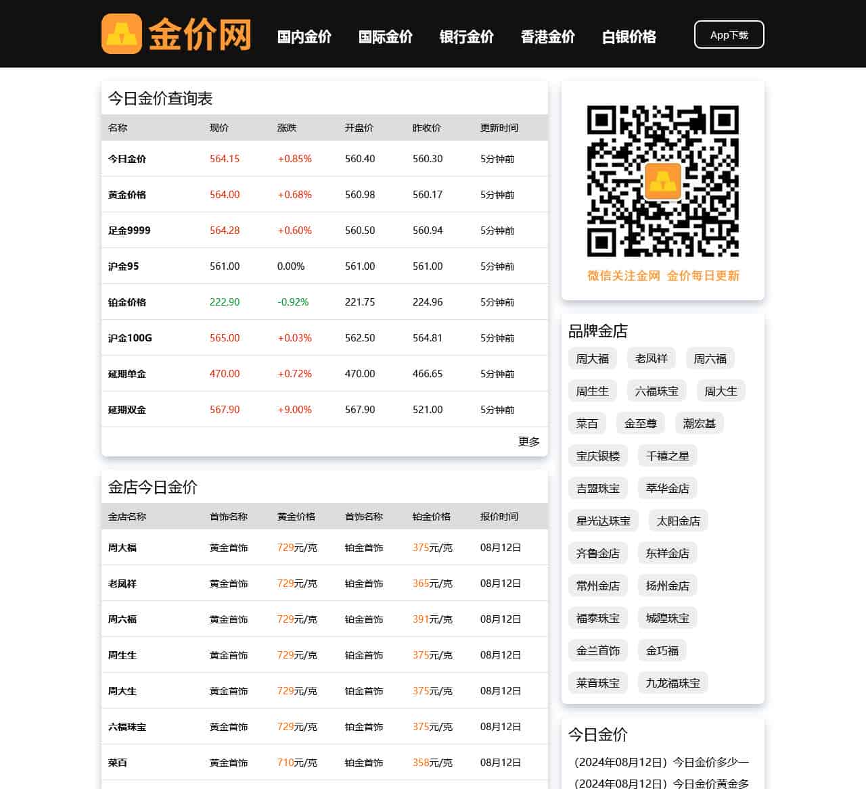Screen dimensions: 866x789
Task: Click the 涨跌 column header
Action: (287, 128)
